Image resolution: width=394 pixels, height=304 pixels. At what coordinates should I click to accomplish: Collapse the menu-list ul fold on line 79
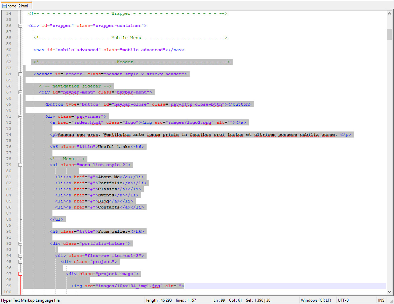21,165
